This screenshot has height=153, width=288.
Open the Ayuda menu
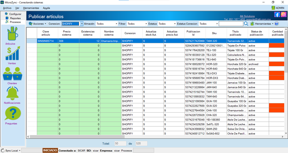[x=46, y=8]
